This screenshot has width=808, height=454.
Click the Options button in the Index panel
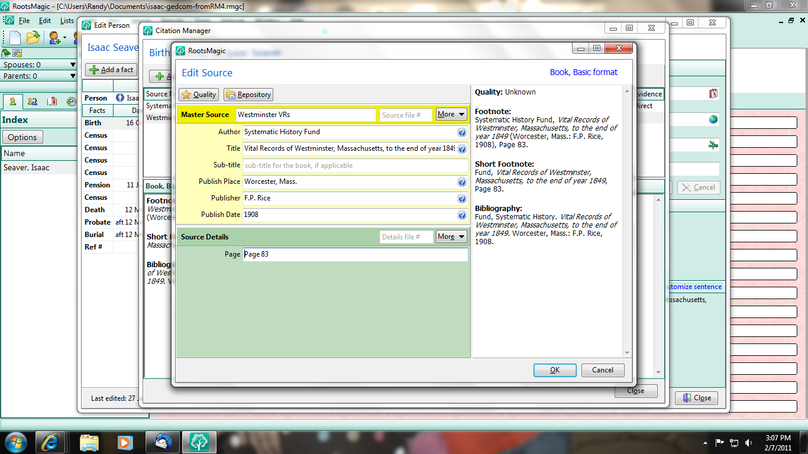[22, 137]
